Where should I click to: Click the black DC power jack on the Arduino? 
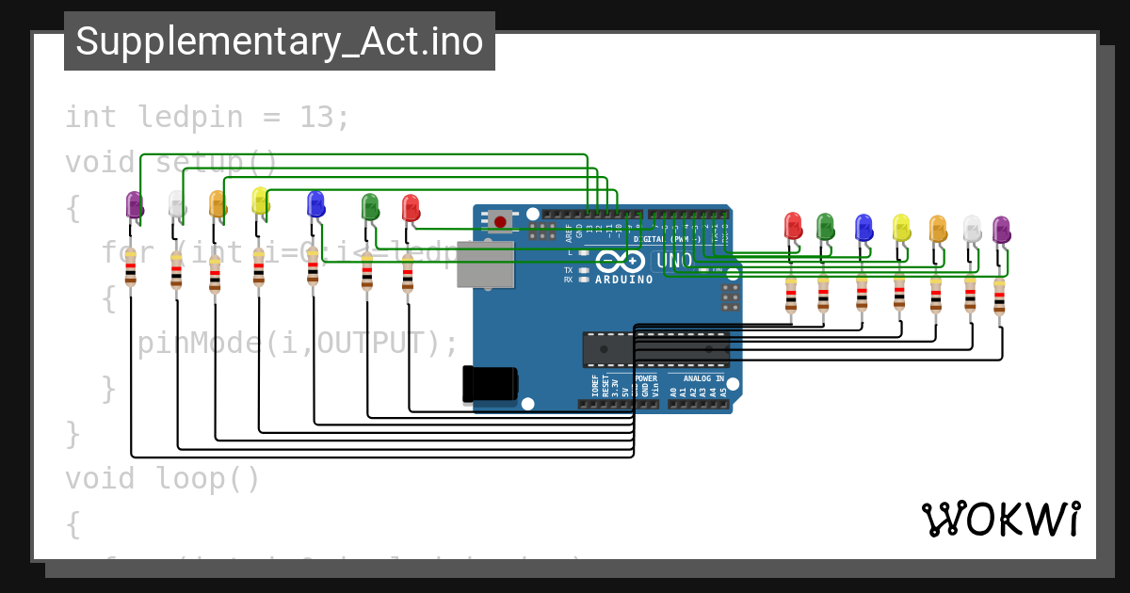click(490, 384)
